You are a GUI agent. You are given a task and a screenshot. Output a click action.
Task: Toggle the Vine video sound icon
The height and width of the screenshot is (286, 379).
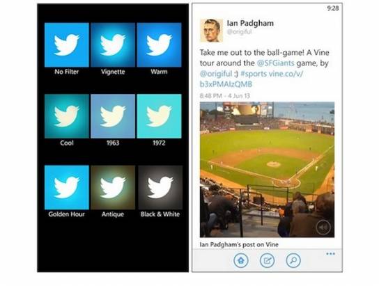(323, 227)
